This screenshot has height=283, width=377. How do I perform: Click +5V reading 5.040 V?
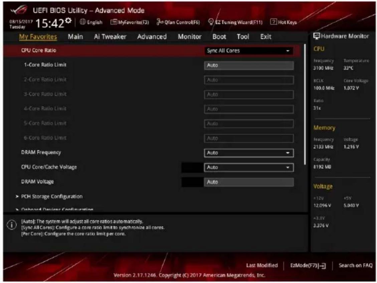coord(351,206)
